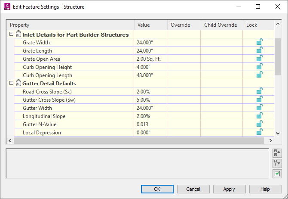
Task: Toggle lock icon for Grate Open Area
Action: click(x=259, y=59)
